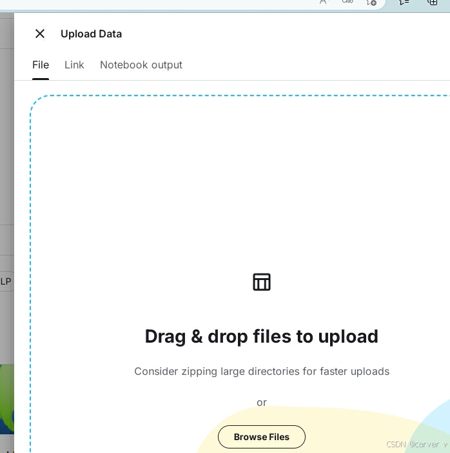Screen dimensions: 450x453
Task: Click the Browse Files button
Action: coord(262,436)
